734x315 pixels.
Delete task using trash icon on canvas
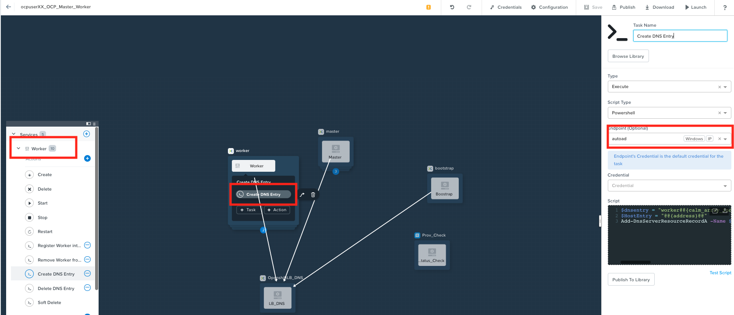click(x=313, y=195)
